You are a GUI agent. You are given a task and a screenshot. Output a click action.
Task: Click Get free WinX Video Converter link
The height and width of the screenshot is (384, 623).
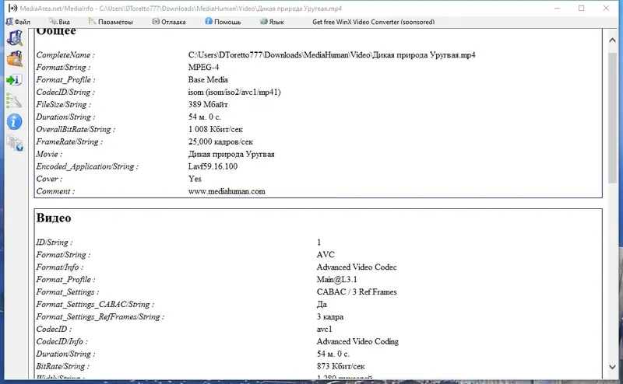point(374,22)
